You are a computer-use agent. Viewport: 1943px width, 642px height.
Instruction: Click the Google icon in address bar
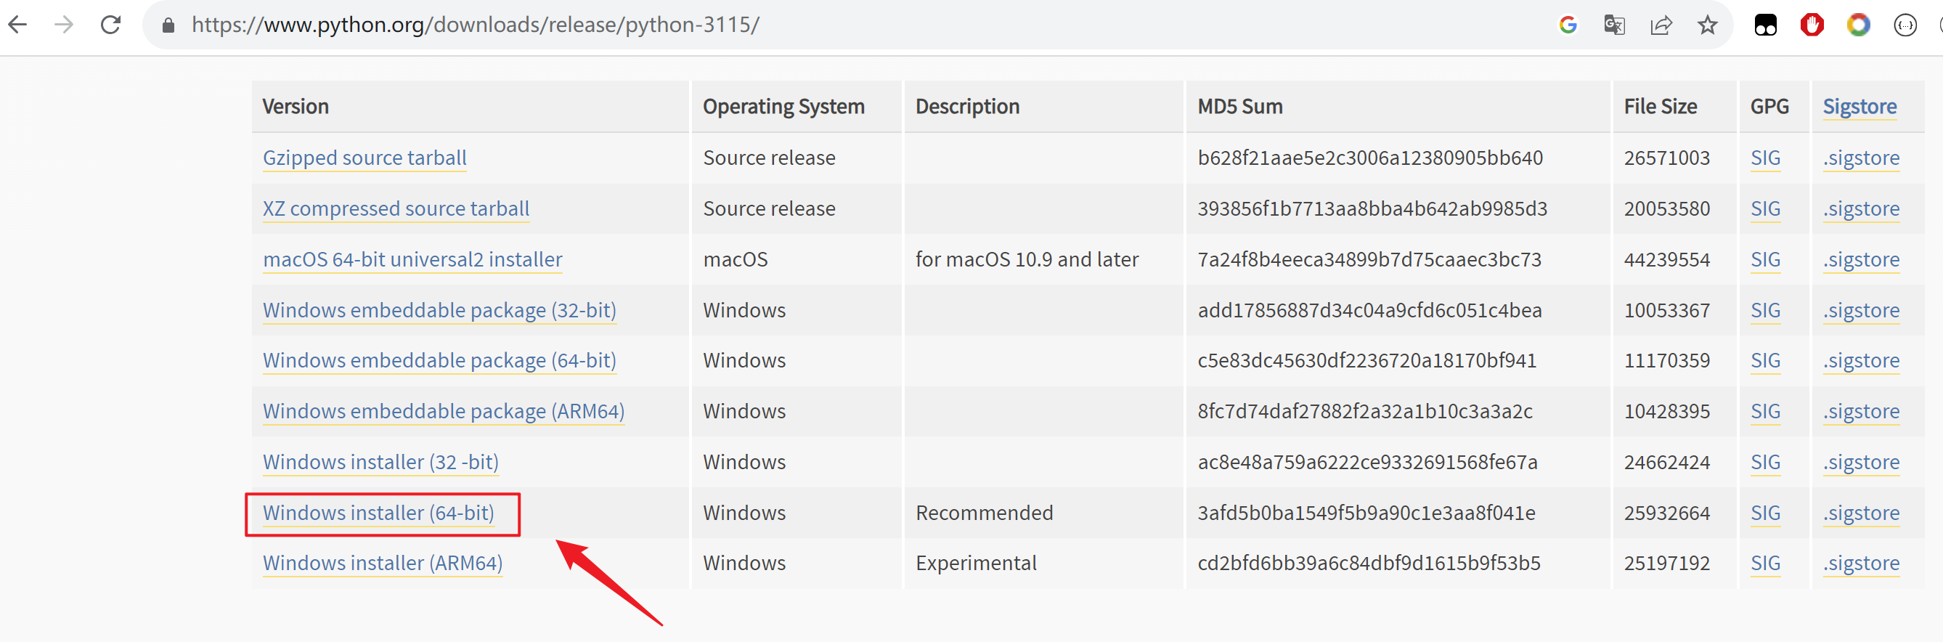1568,25
